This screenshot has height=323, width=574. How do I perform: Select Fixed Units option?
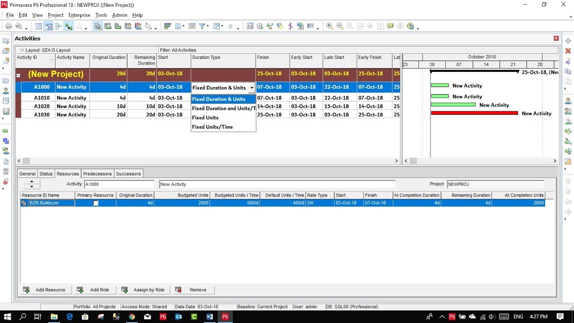point(223,118)
